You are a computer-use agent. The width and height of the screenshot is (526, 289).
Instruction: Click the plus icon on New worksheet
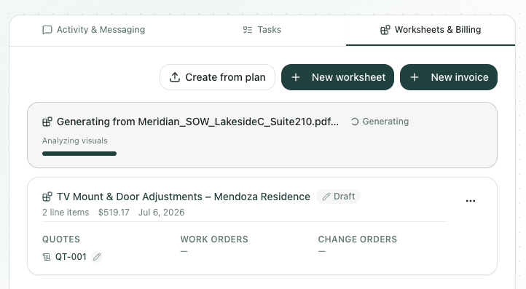click(x=296, y=77)
